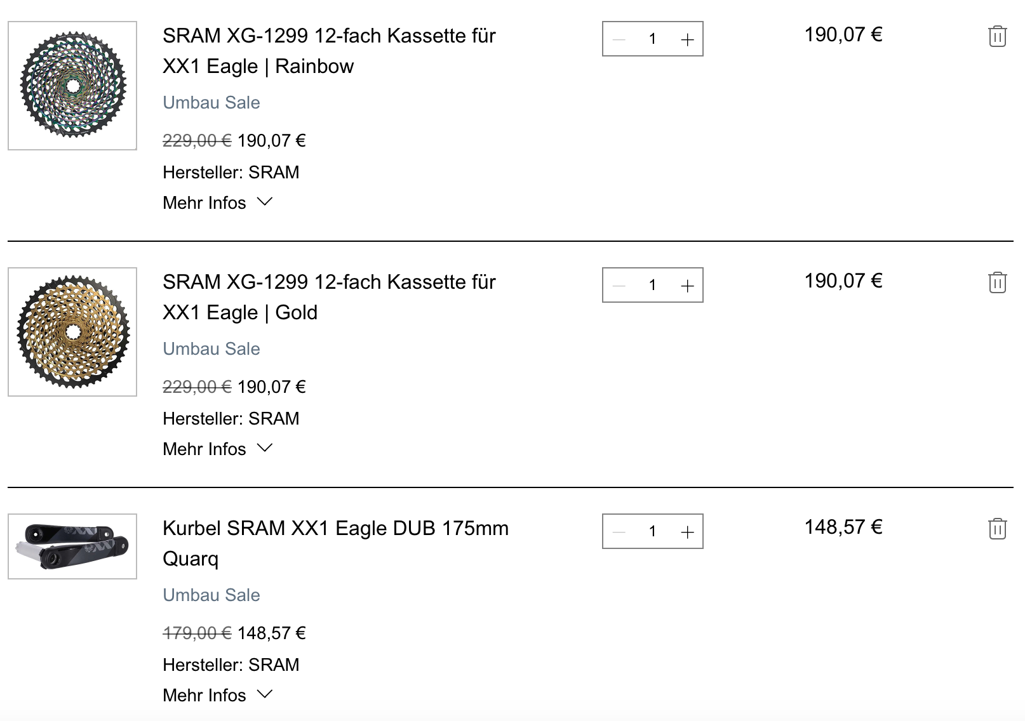Click the Rainbow cassette thumbnail image
This screenshot has width=1025, height=721.
(x=72, y=86)
